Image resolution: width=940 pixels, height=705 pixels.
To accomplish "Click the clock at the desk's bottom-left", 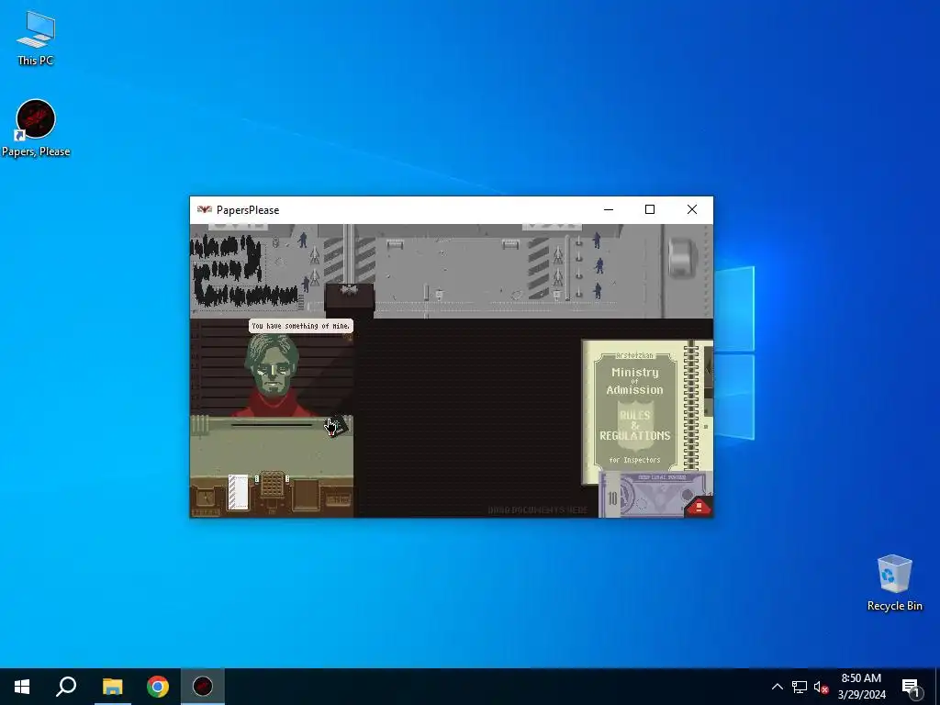I will pyautogui.click(x=205, y=497).
